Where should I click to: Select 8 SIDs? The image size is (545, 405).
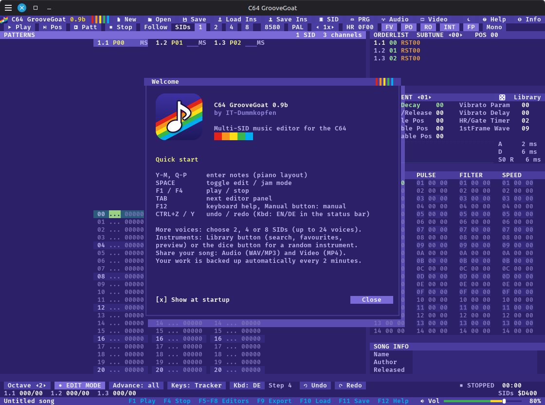tap(247, 27)
